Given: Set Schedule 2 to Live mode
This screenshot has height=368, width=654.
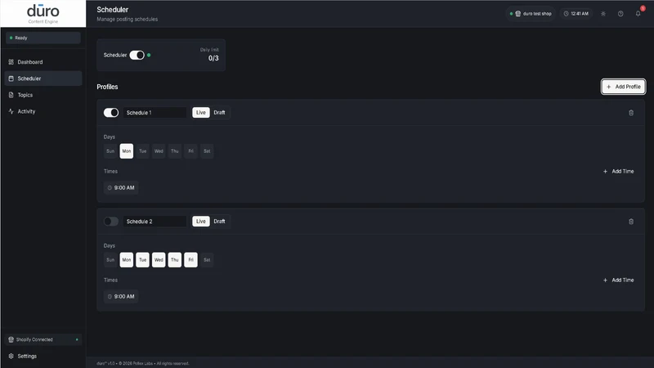Looking at the screenshot, I should (200, 221).
